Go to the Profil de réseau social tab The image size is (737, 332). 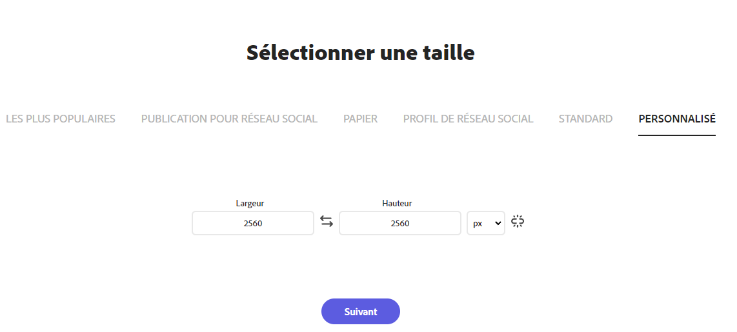point(468,119)
